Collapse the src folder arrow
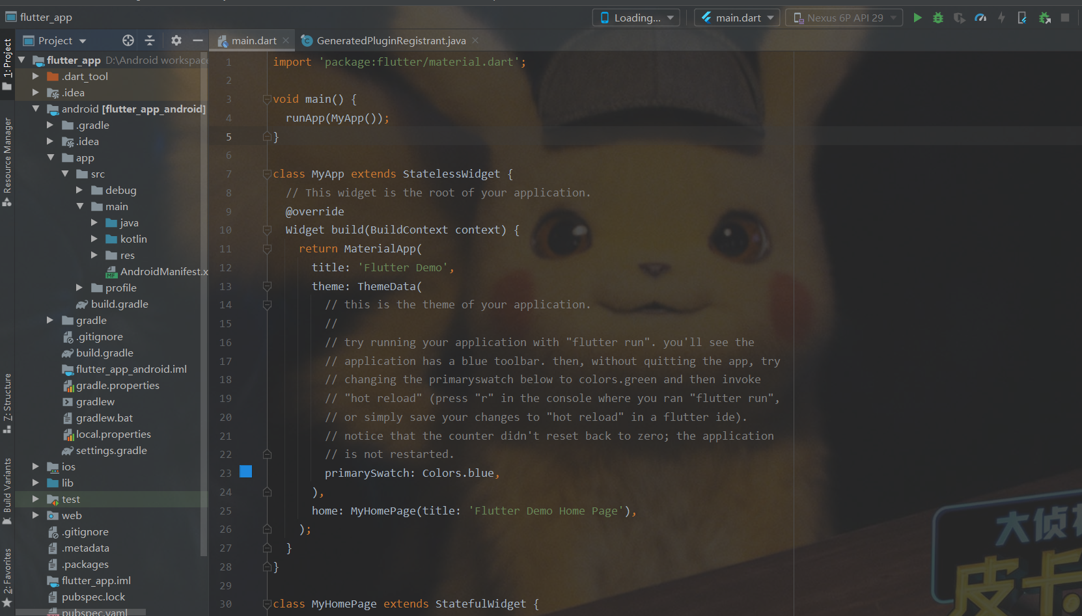This screenshot has width=1082, height=616. (65, 174)
